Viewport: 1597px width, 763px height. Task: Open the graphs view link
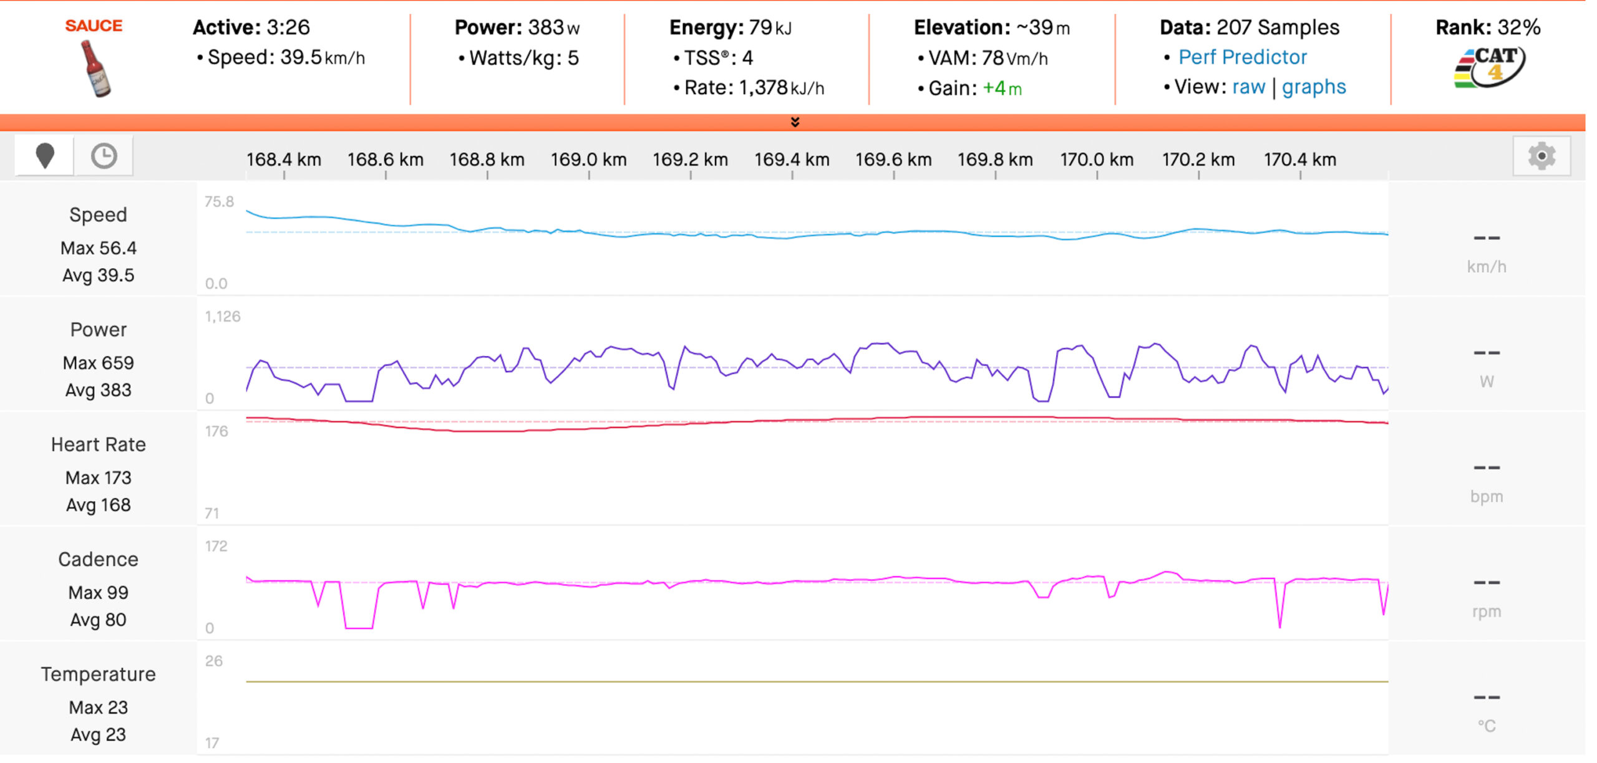[1314, 87]
